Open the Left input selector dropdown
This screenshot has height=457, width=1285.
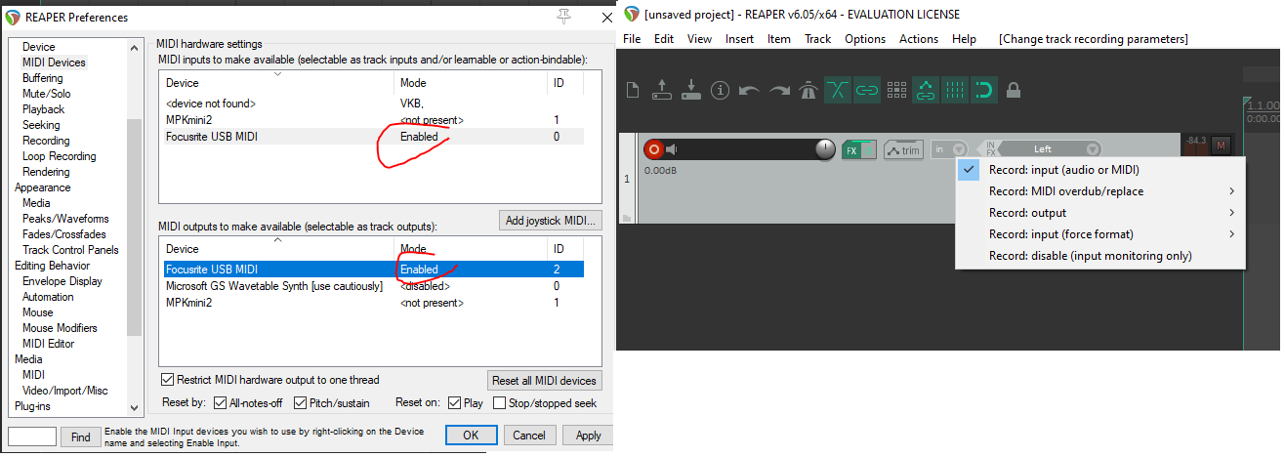(1051, 149)
